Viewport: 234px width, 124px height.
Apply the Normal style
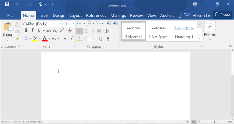pyautogui.click(x=133, y=31)
